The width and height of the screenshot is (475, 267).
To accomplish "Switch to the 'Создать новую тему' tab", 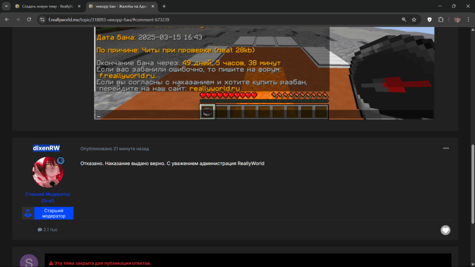I will (x=48, y=6).
